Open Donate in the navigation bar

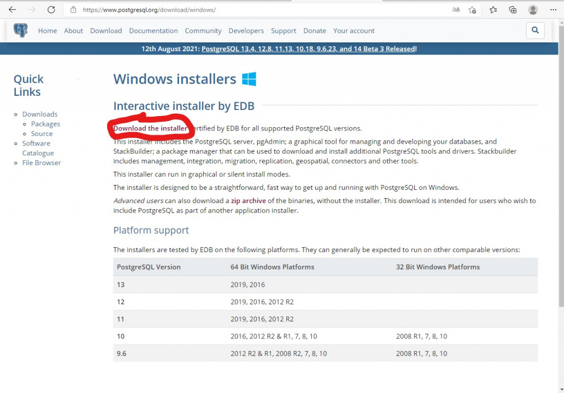314,31
